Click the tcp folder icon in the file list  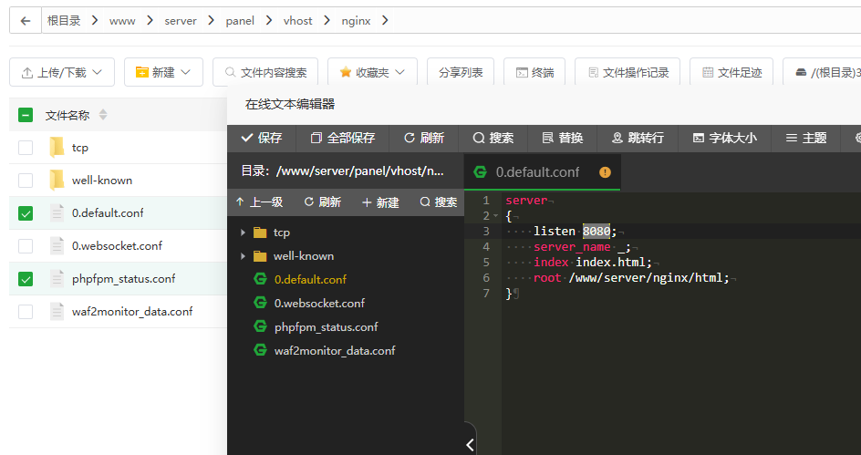tap(57, 148)
